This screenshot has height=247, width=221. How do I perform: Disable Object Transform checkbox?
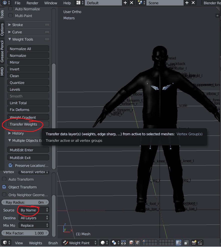[x=4, y=187]
